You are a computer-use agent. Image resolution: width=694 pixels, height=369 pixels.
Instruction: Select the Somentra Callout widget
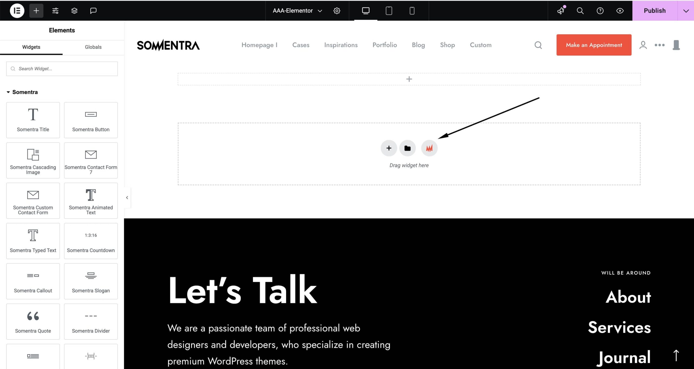[33, 281]
